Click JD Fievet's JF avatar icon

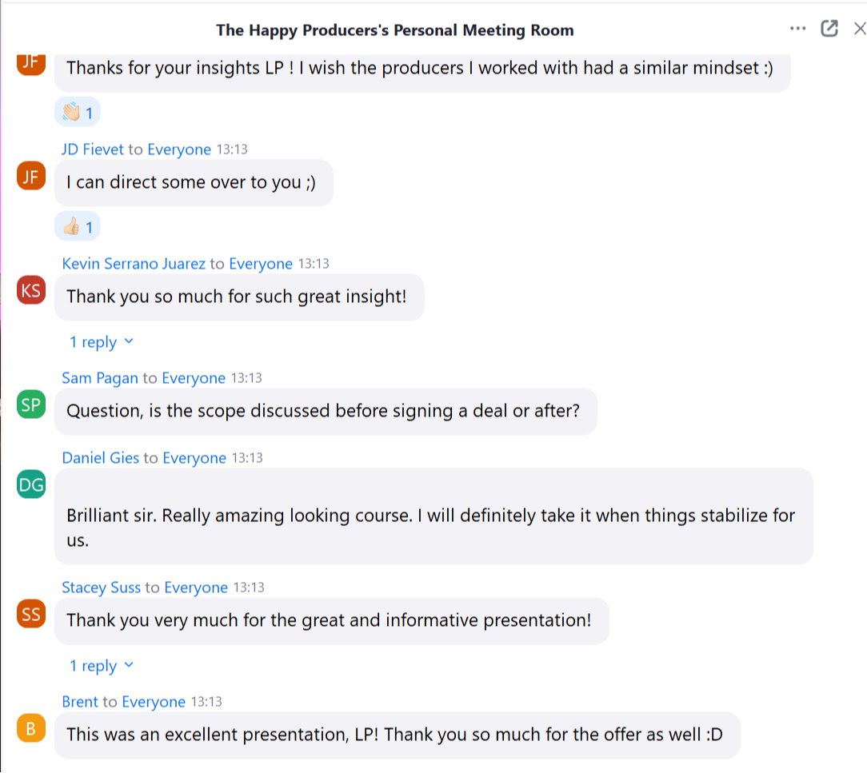coord(31,177)
